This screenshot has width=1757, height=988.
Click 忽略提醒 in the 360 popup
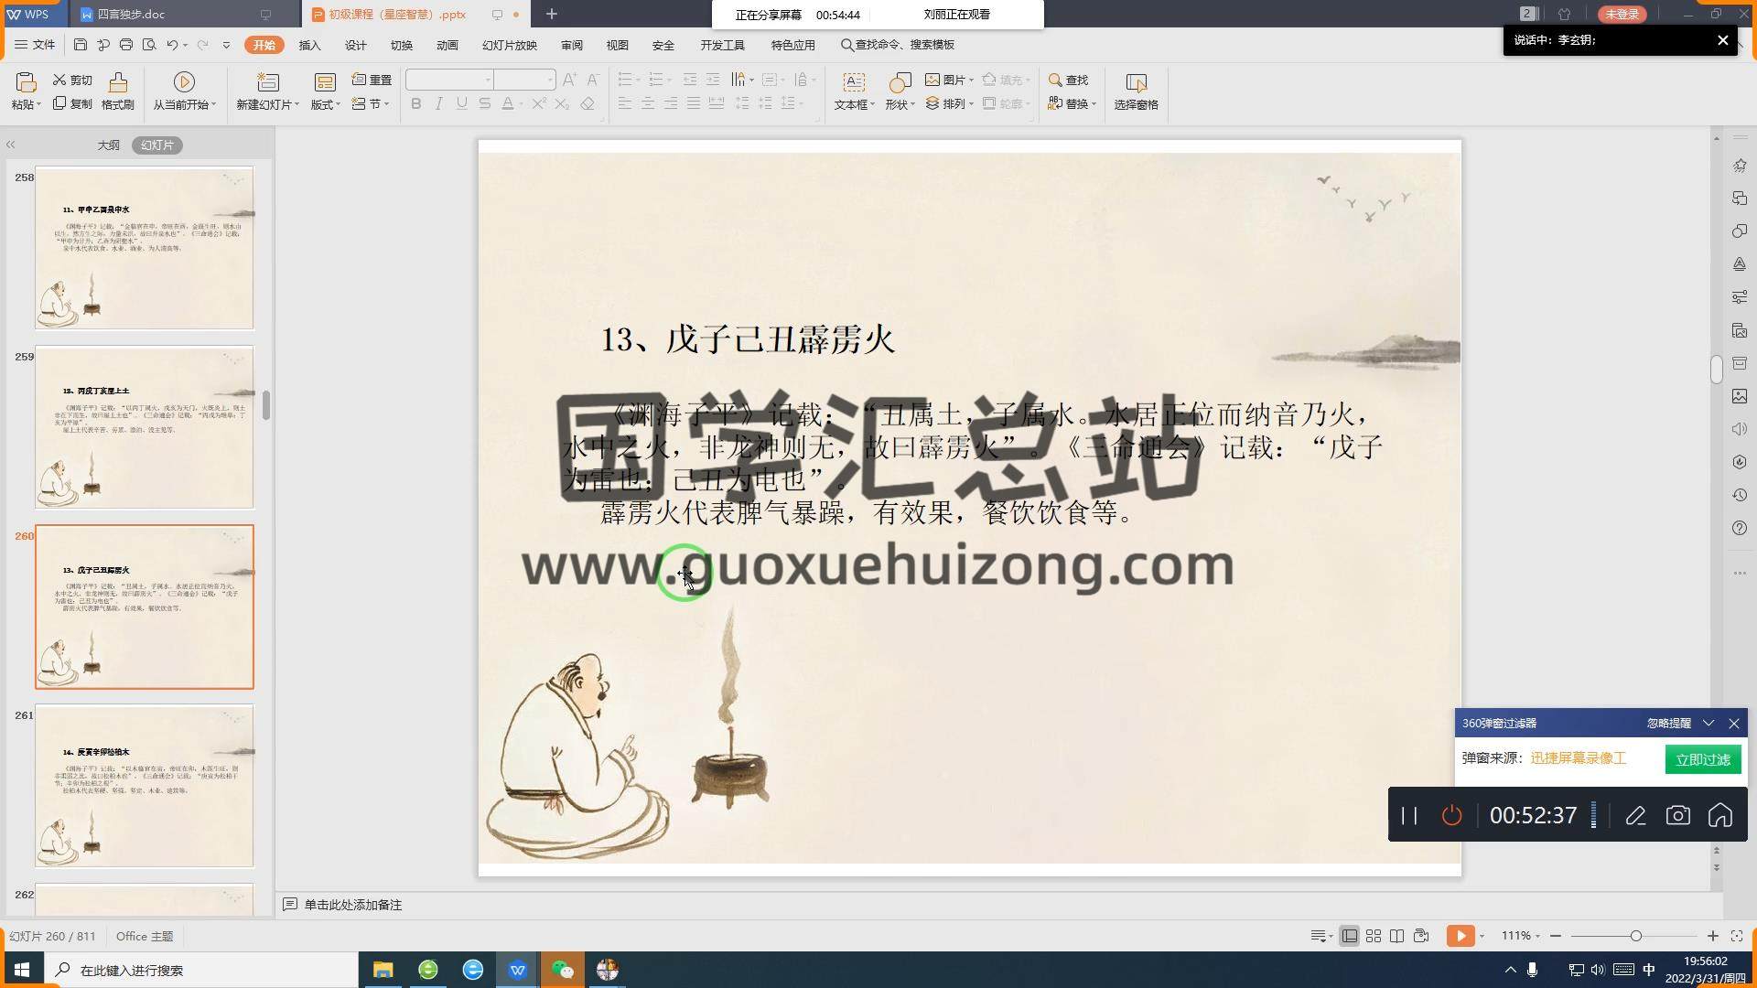(1668, 723)
